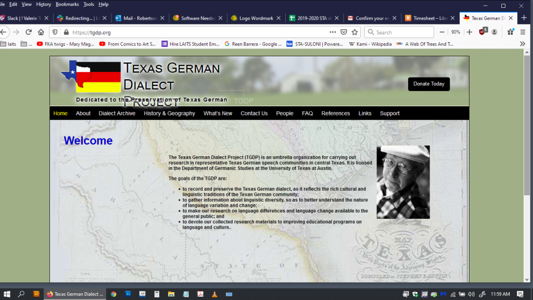The width and height of the screenshot is (533, 300).
Task: Bookmark this page with the star icon
Action: pos(354,32)
